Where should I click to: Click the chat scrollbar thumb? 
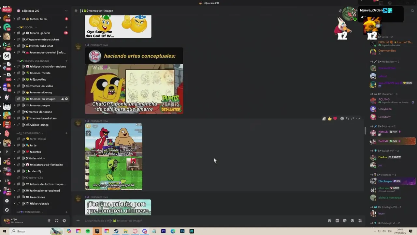pyautogui.click(x=365, y=131)
